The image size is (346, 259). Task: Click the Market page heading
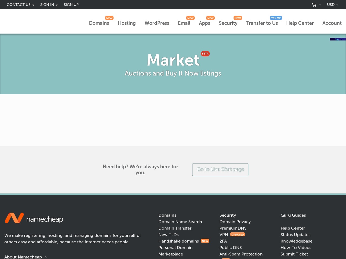173,60
